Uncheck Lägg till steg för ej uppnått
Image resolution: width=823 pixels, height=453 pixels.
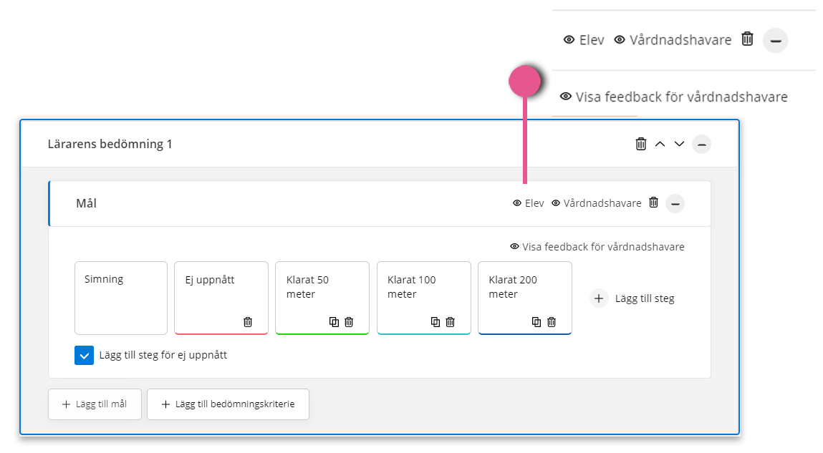[84, 355]
